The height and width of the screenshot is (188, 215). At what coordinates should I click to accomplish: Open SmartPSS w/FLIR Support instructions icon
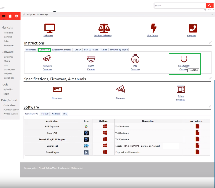click(197, 139)
